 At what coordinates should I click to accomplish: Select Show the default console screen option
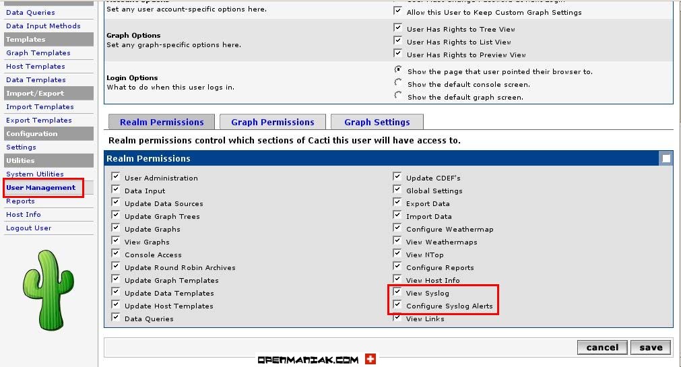398,84
